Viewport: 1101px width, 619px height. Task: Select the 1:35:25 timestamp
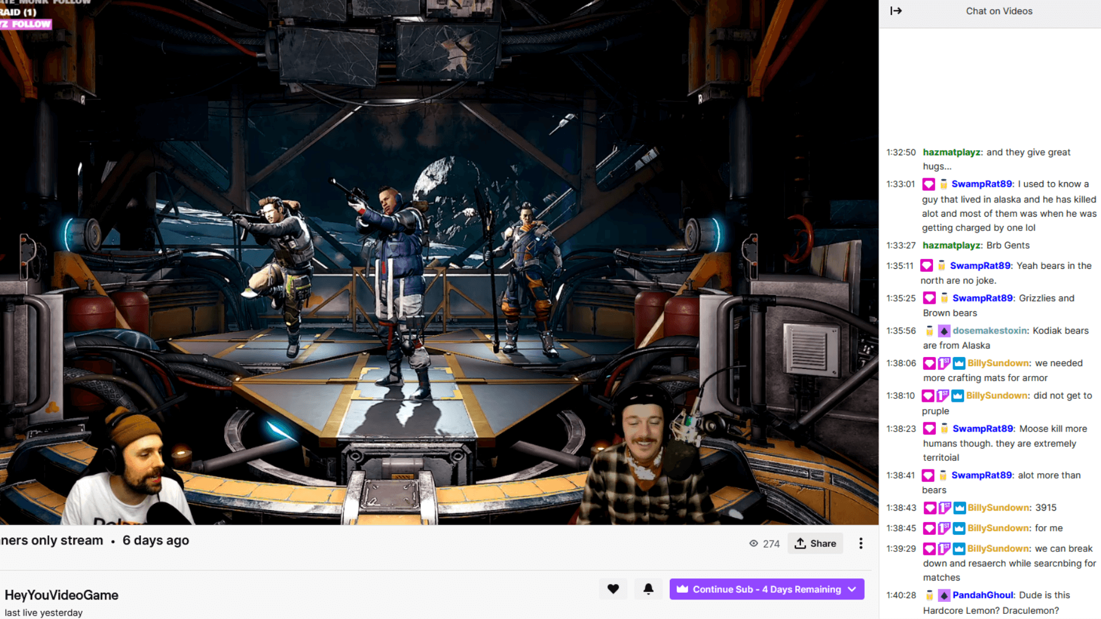tap(901, 299)
